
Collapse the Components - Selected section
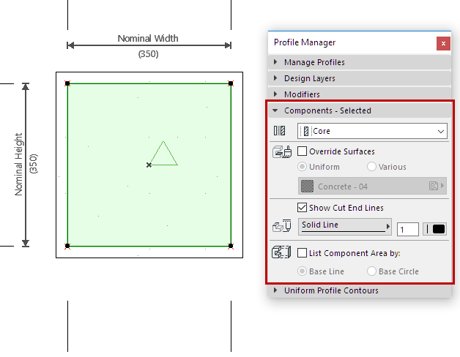pyautogui.click(x=360, y=110)
